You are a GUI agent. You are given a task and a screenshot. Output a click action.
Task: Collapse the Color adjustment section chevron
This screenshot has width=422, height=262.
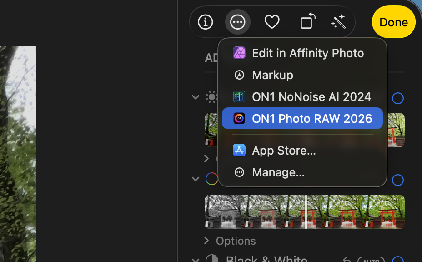196,179
